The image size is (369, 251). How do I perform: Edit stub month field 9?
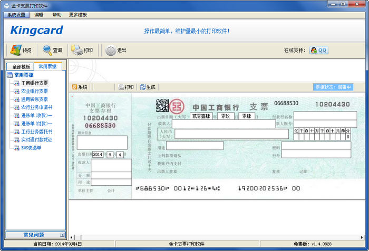[x=110, y=155]
